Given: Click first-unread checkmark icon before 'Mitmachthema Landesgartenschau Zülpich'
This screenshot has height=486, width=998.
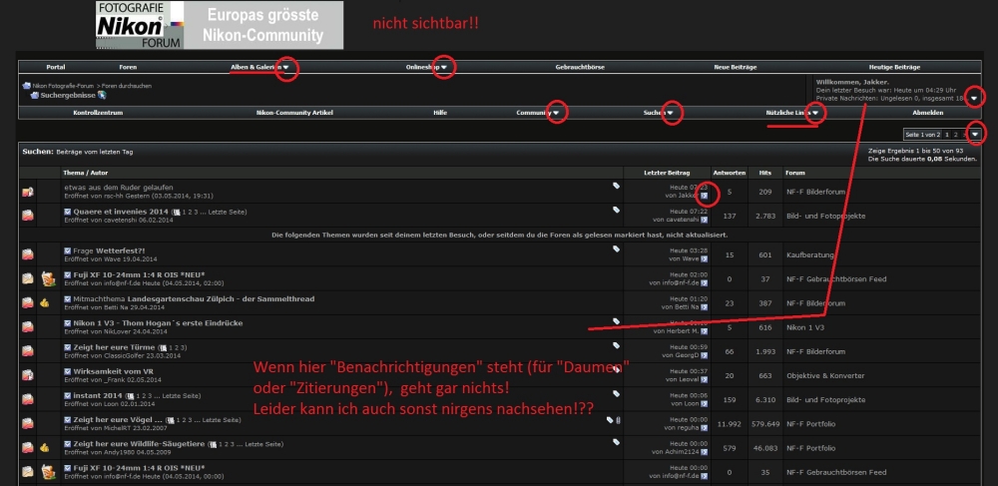Looking at the screenshot, I should [68, 299].
